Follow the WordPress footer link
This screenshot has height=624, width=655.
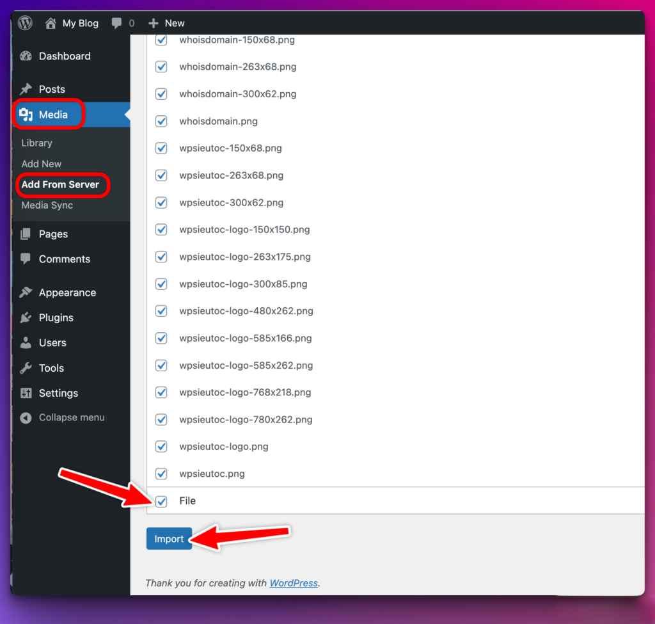click(294, 583)
